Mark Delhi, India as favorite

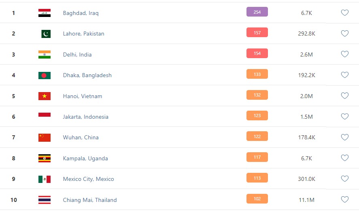coord(344,54)
